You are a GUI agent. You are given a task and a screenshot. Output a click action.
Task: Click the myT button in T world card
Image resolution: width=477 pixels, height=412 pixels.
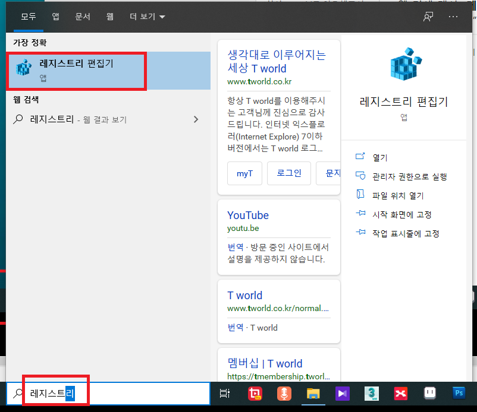[244, 173]
